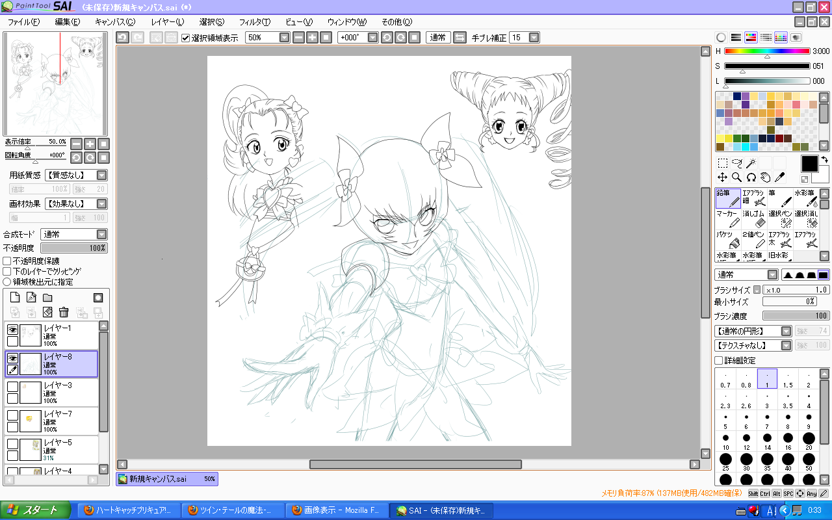Viewport: 832px width, 520px height.
Task: Open the 通常の円形 brush shape dropdown
Action: pos(786,331)
